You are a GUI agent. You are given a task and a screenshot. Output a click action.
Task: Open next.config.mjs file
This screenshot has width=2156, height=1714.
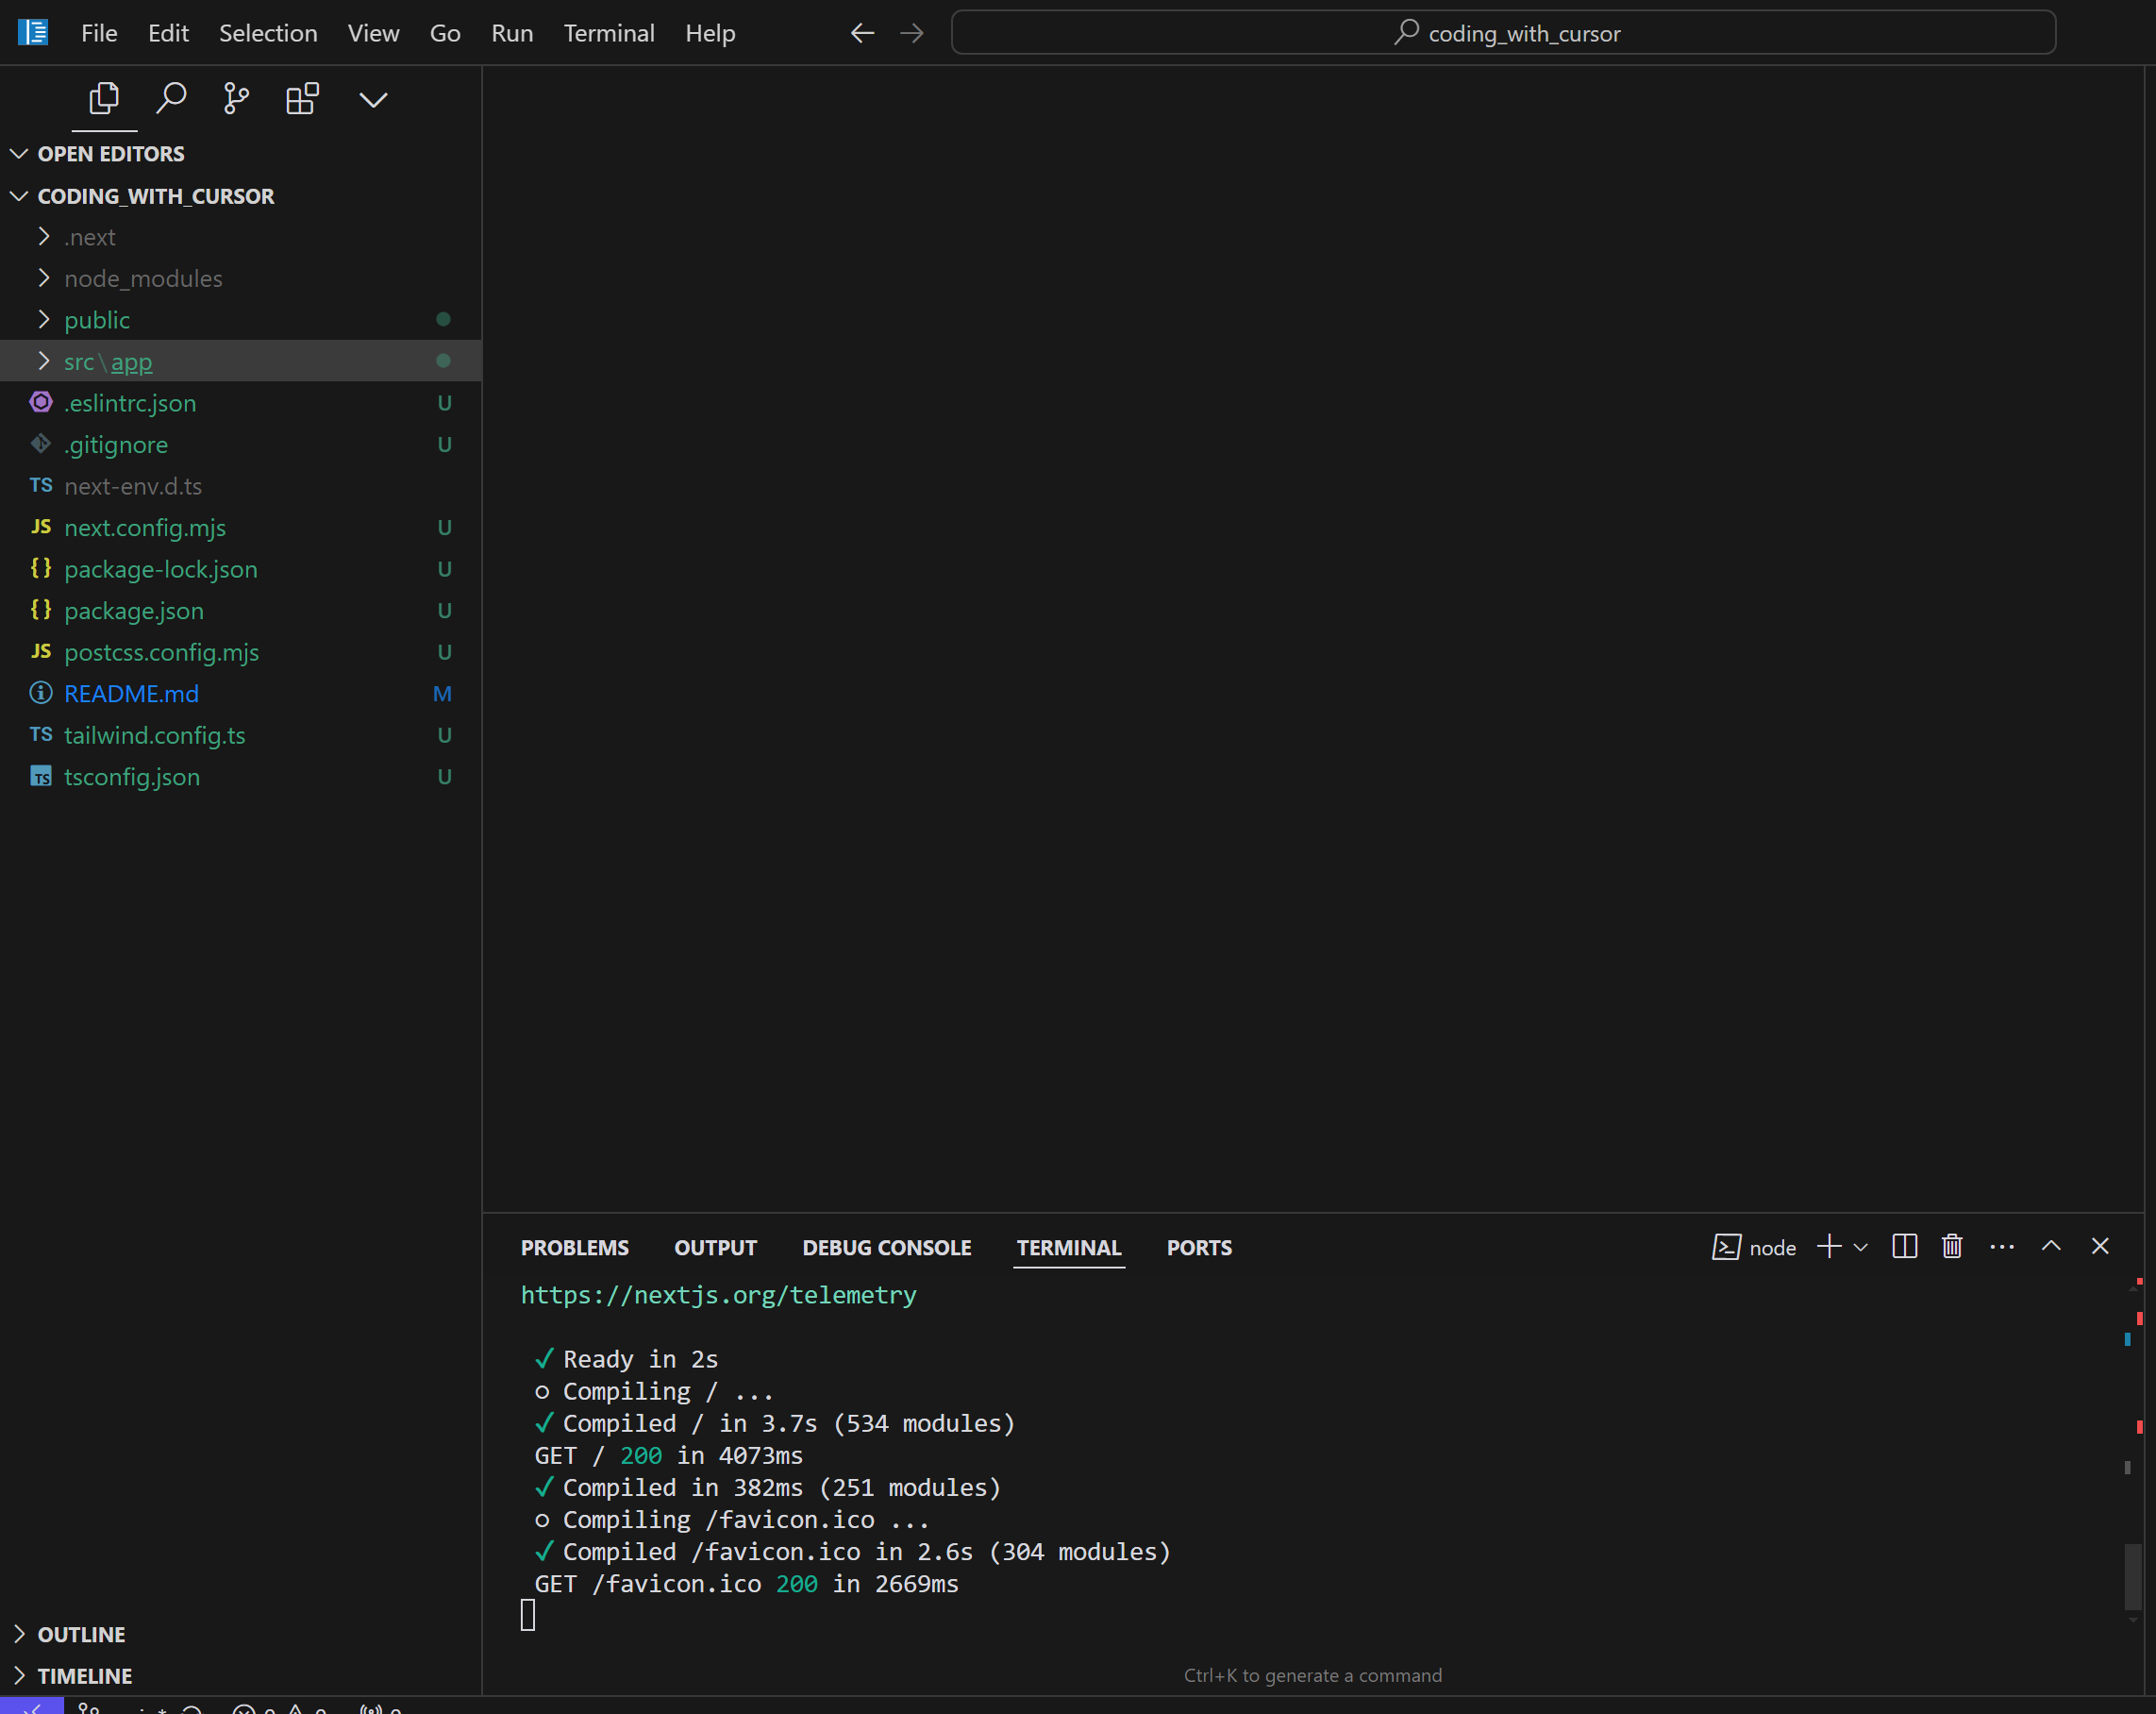click(241, 528)
